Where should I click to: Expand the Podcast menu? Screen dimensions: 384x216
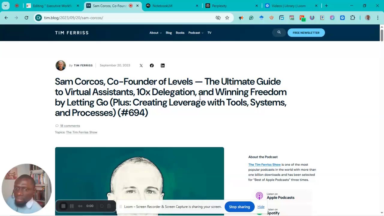coord(196,33)
